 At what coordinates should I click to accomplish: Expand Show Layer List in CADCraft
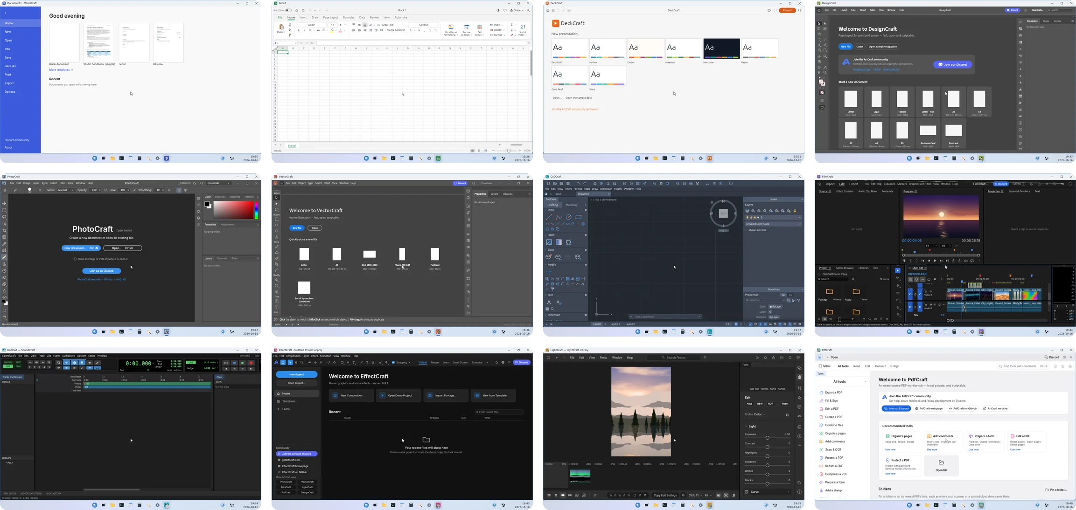756,230
